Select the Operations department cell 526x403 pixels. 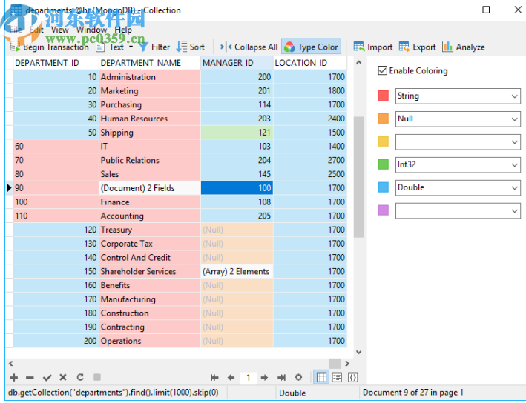click(x=150, y=341)
